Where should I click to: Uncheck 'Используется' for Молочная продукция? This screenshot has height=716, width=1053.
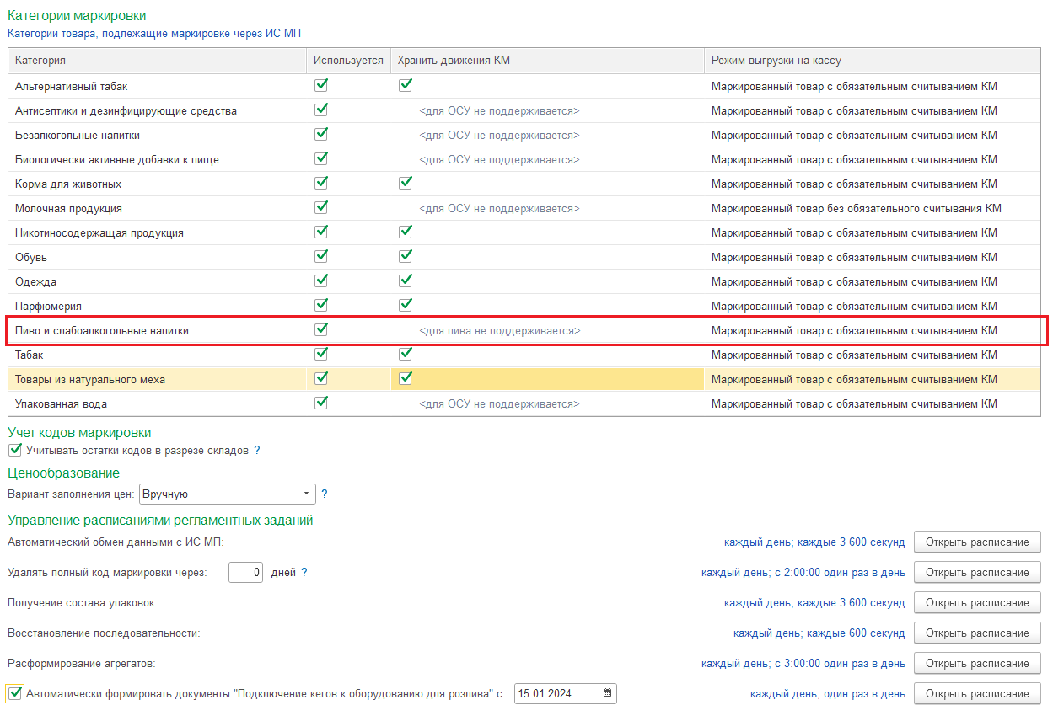321,208
